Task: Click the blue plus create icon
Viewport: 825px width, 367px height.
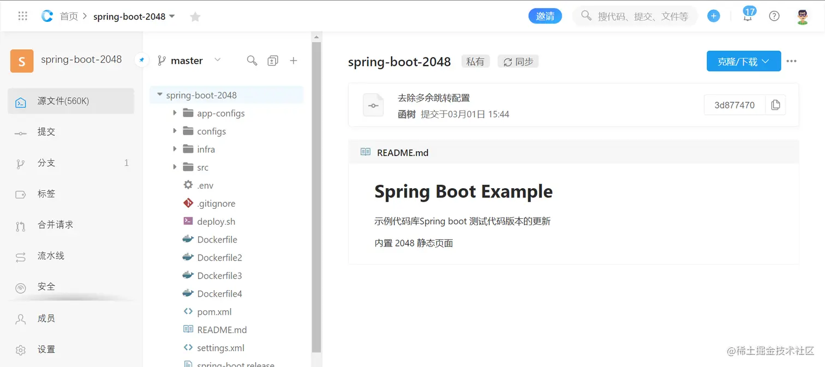Action: click(x=713, y=16)
